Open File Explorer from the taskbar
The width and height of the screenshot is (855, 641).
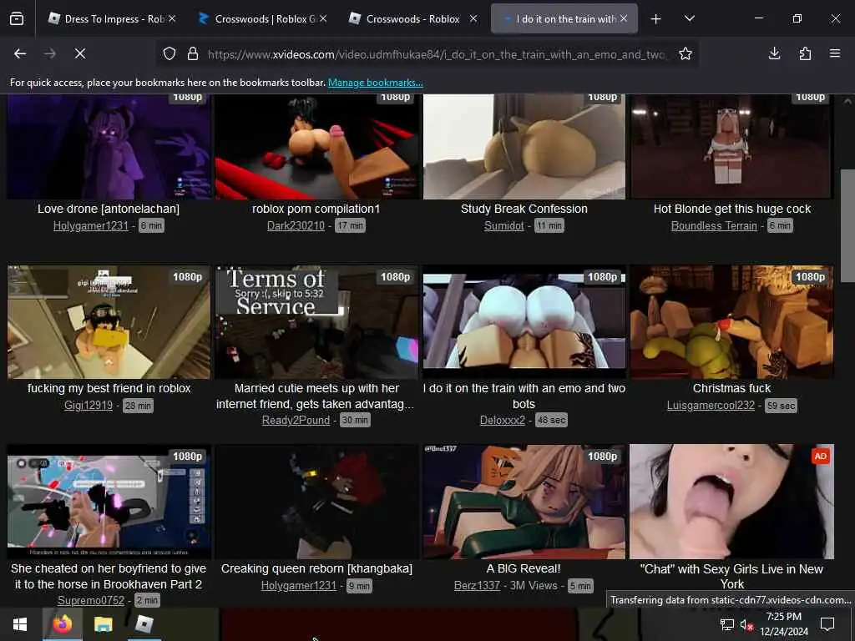(103, 624)
